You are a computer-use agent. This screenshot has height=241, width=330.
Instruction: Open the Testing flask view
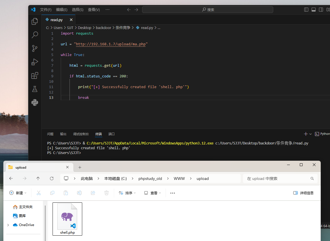tap(35, 89)
